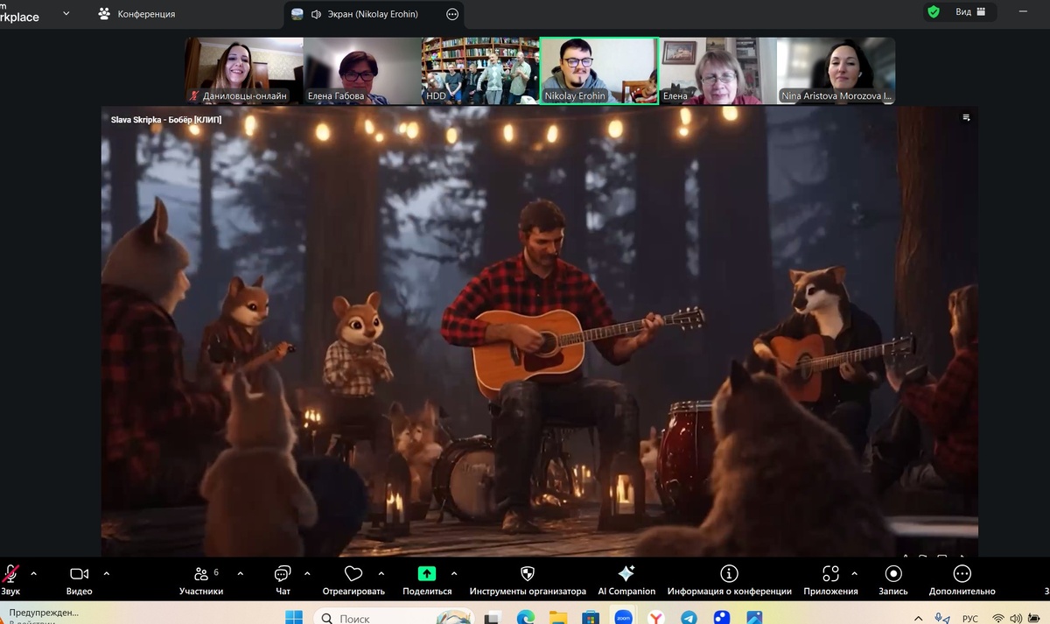Click the Экран (Nikolay Erohin) shared screen label
The image size is (1050, 624).
(373, 14)
